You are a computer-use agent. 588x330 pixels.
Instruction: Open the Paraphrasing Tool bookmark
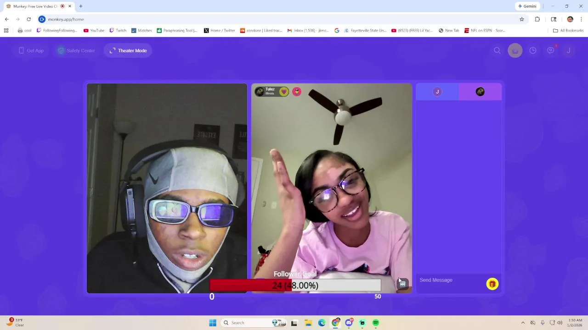pyautogui.click(x=177, y=31)
